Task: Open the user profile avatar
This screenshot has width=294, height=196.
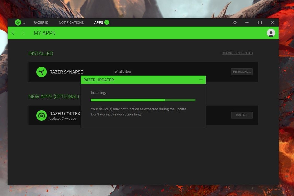Action: click(x=271, y=33)
